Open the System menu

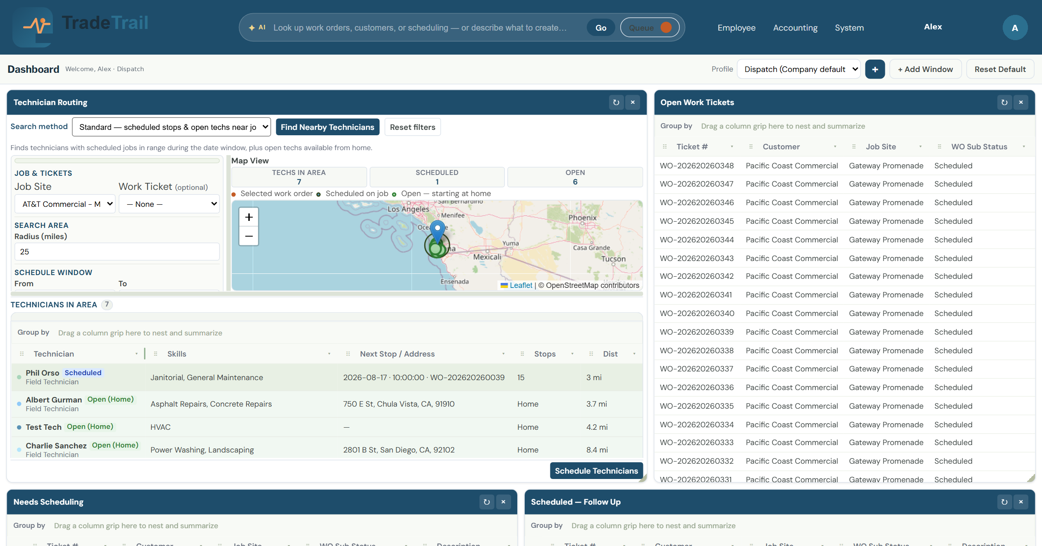(849, 28)
